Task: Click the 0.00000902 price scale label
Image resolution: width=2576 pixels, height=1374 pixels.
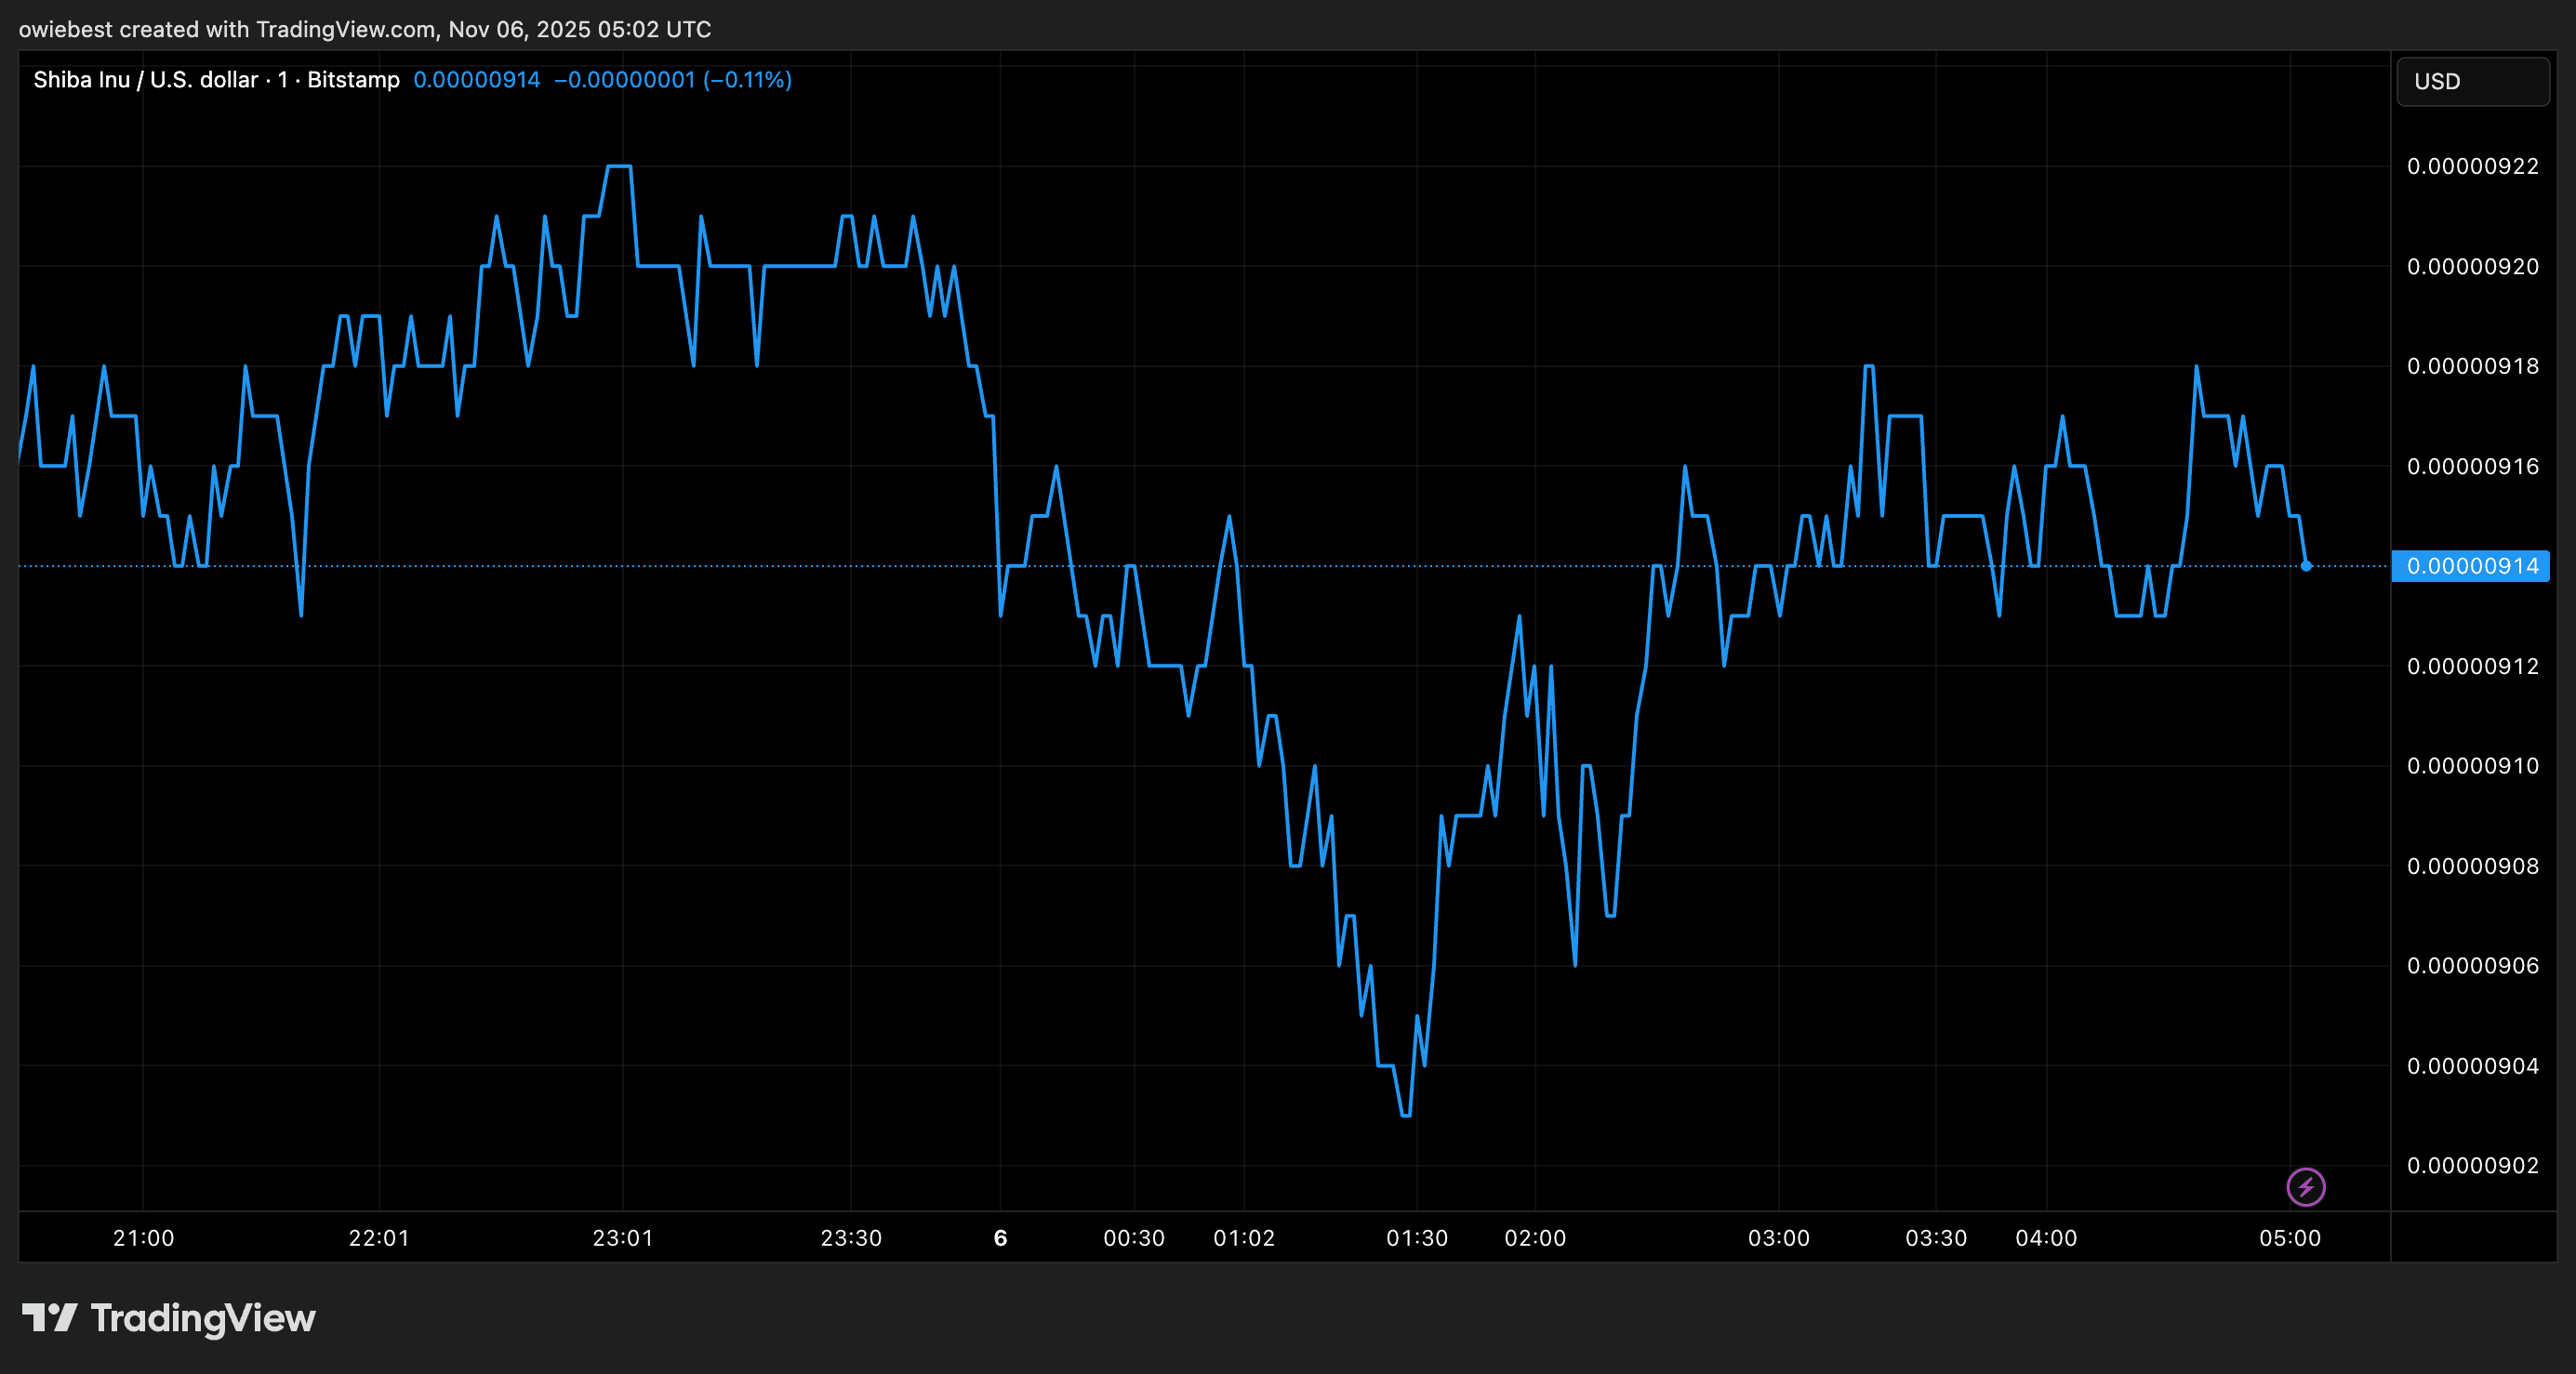Action: pos(2472,1165)
